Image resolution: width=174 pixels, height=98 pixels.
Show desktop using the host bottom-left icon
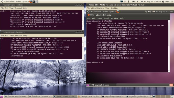pos(2,96)
